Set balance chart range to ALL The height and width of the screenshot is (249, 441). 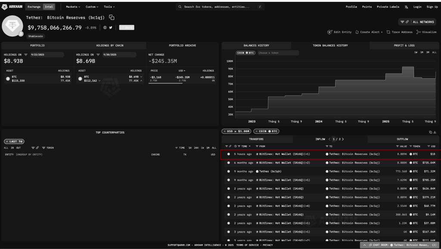[434, 52]
